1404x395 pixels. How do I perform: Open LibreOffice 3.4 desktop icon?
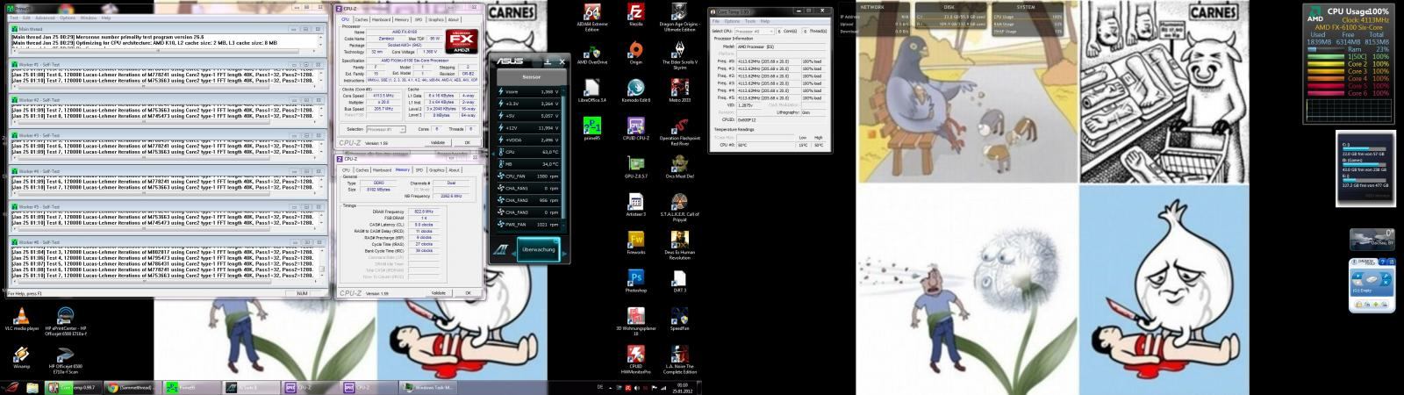pyautogui.click(x=591, y=92)
